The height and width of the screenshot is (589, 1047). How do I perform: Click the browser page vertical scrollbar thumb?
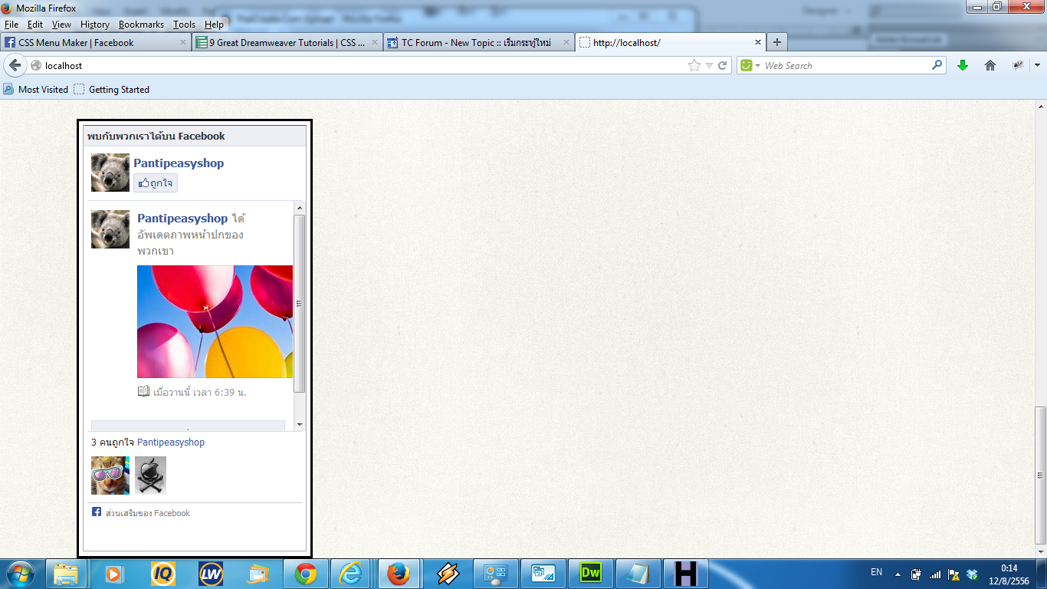(x=1040, y=475)
